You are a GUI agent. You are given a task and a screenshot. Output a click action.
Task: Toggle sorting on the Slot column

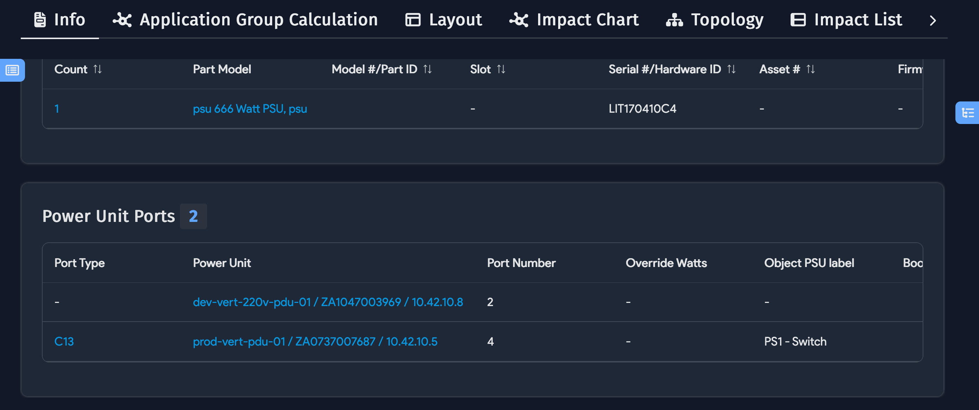501,69
